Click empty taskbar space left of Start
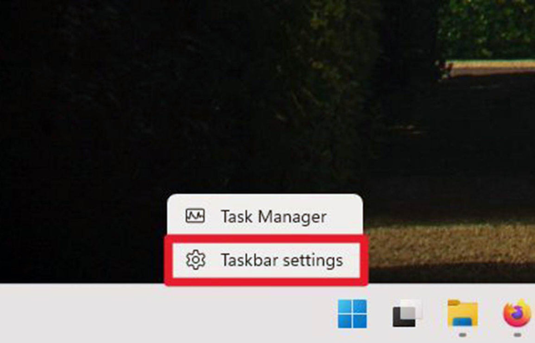The width and height of the screenshot is (535, 343). coord(167,314)
